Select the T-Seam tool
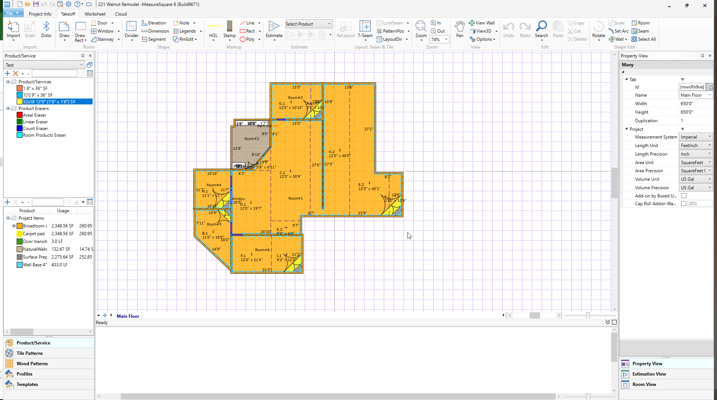The image size is (717, 400). (x=365, y=27)
